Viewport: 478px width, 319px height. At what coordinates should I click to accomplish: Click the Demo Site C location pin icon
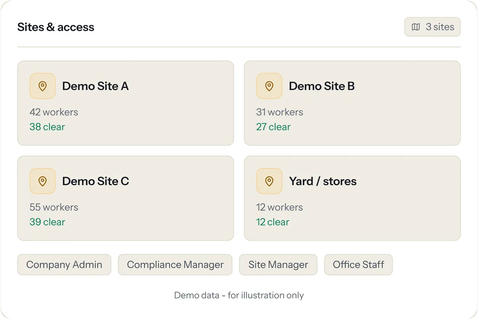[x=43, y=181]
